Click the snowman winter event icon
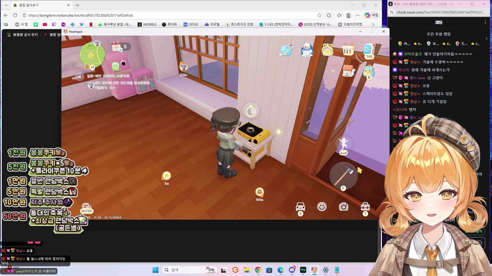Image resolution: width=492 pixels, height=276 pixels. [x=307, y=50]
